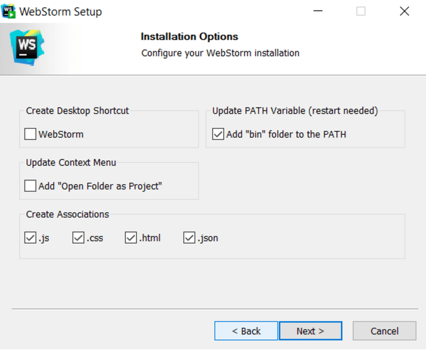Untick the .js file association

pyautogui.click(x=31, y=238)
